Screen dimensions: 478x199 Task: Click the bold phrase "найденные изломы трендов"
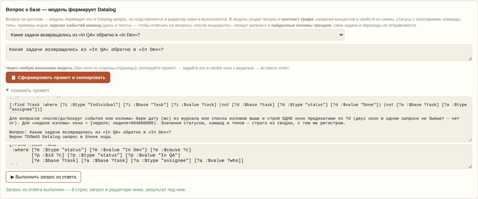[301, 25]
